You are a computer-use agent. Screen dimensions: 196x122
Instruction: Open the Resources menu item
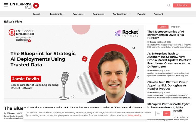(98, 14)
